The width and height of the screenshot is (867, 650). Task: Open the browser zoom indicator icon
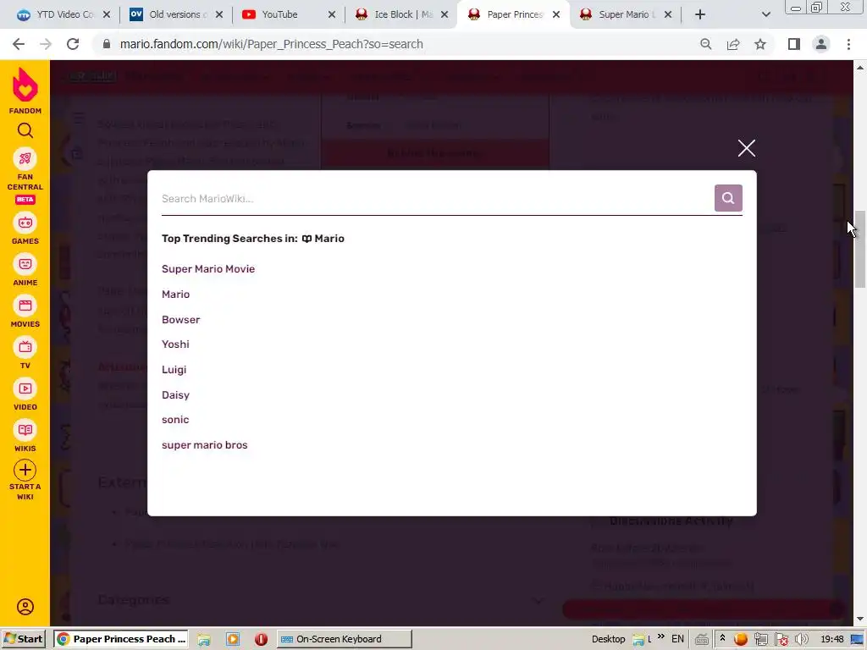[x=705, y=44]
